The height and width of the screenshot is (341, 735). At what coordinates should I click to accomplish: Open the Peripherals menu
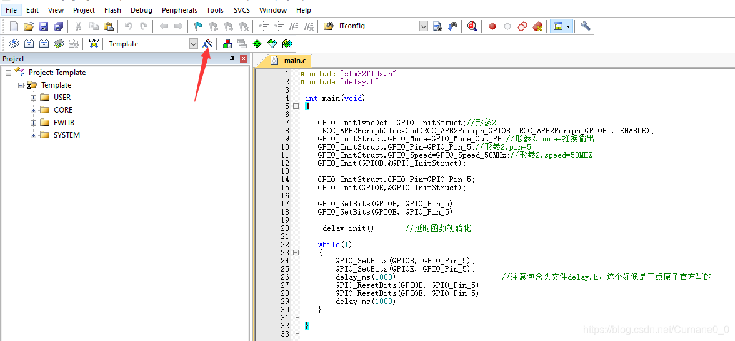coord(179,10)
